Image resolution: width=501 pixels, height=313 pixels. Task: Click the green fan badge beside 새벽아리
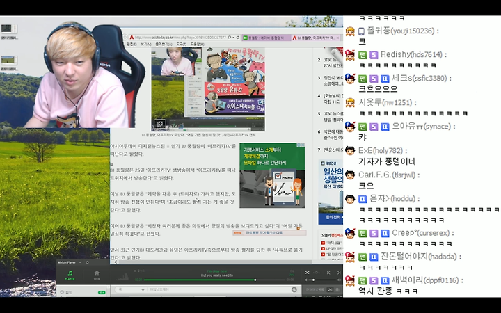pos(363,281)
